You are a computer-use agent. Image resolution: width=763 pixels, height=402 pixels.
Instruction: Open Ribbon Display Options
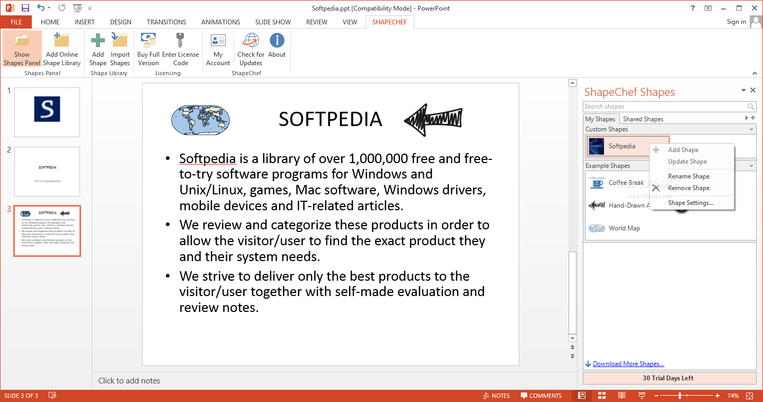click(x=708, y=8)
